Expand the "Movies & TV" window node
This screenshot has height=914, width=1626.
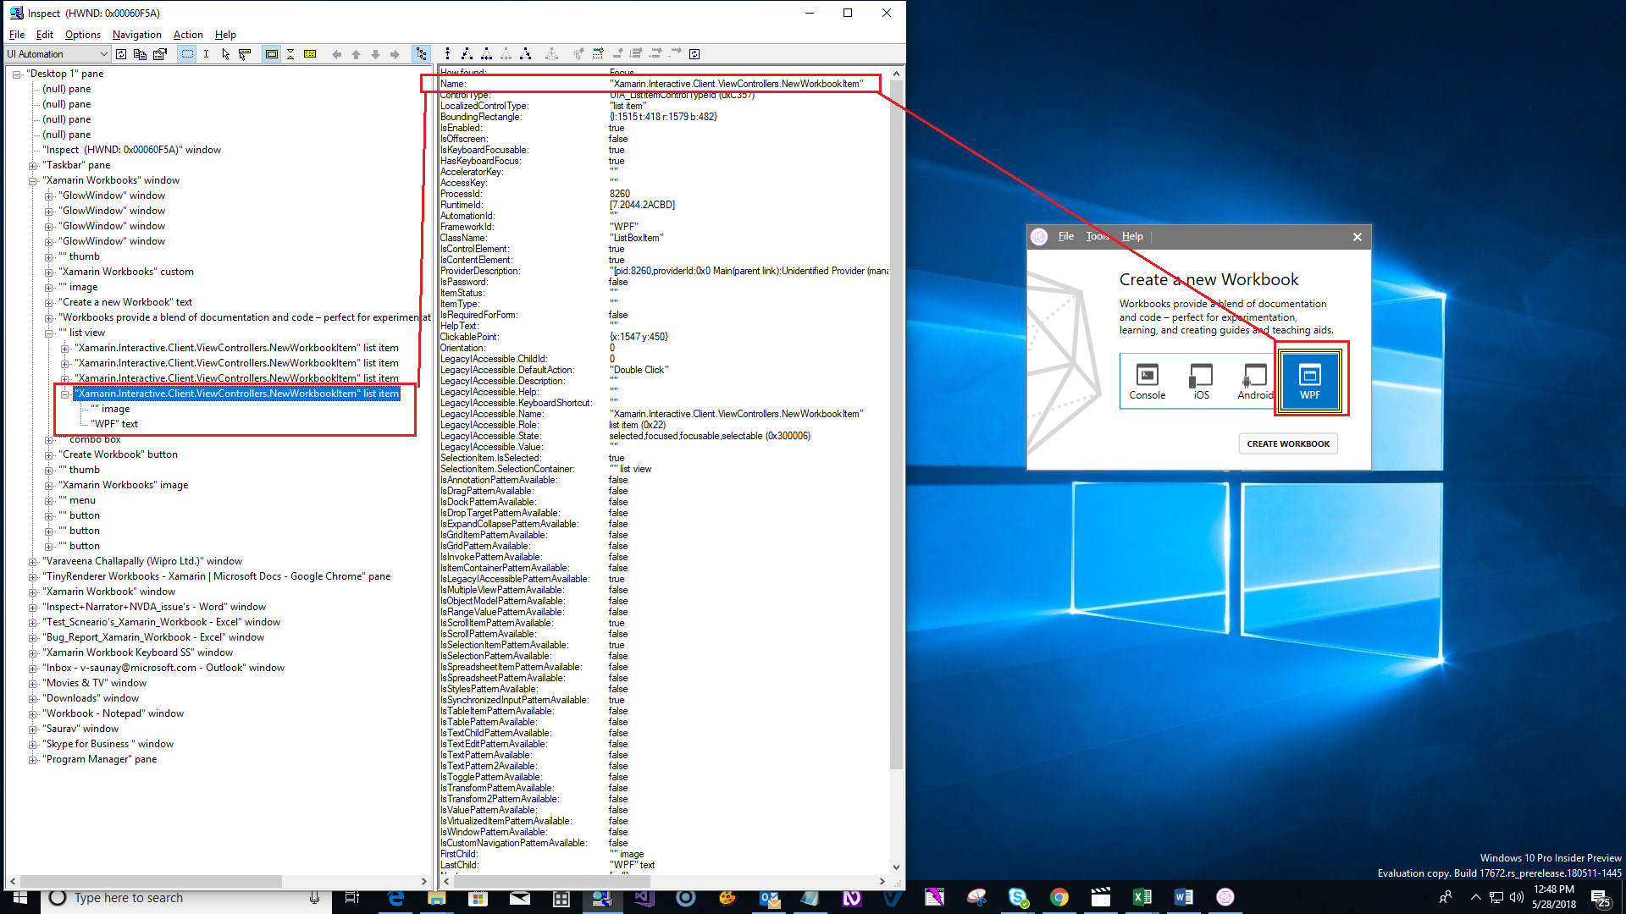[x=32, y=684]
